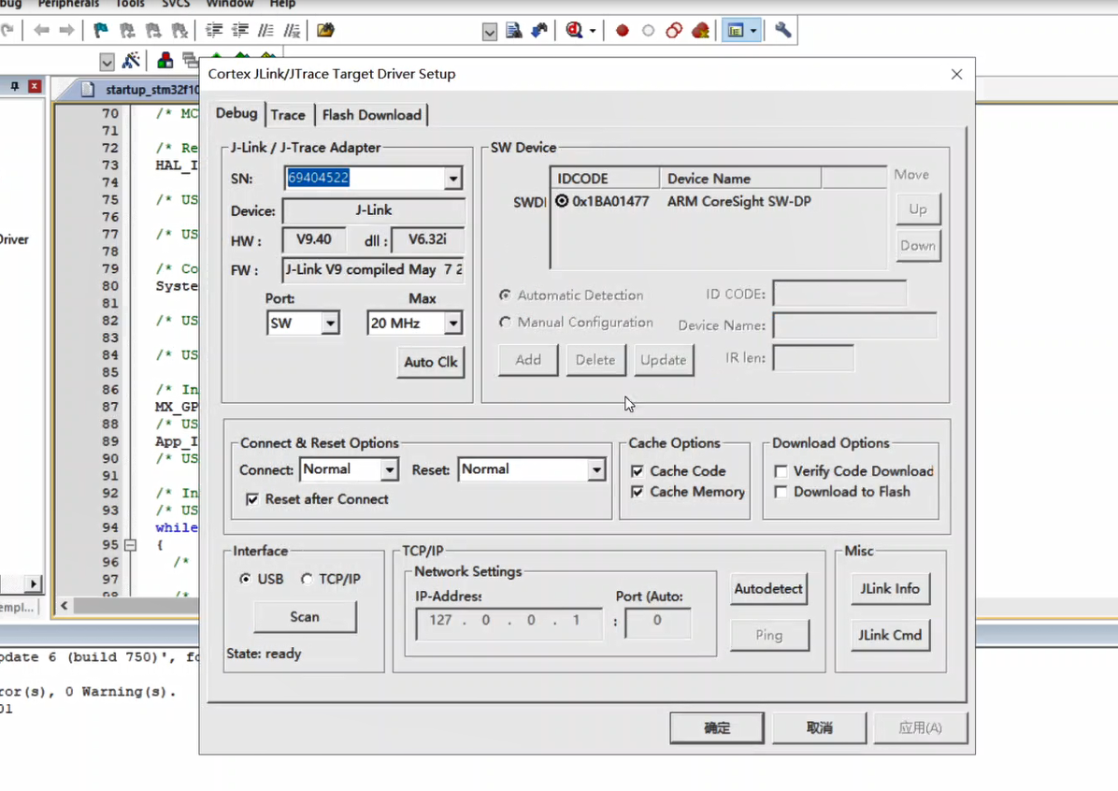
Task: Open the Window menu
Action: [230, 4]
